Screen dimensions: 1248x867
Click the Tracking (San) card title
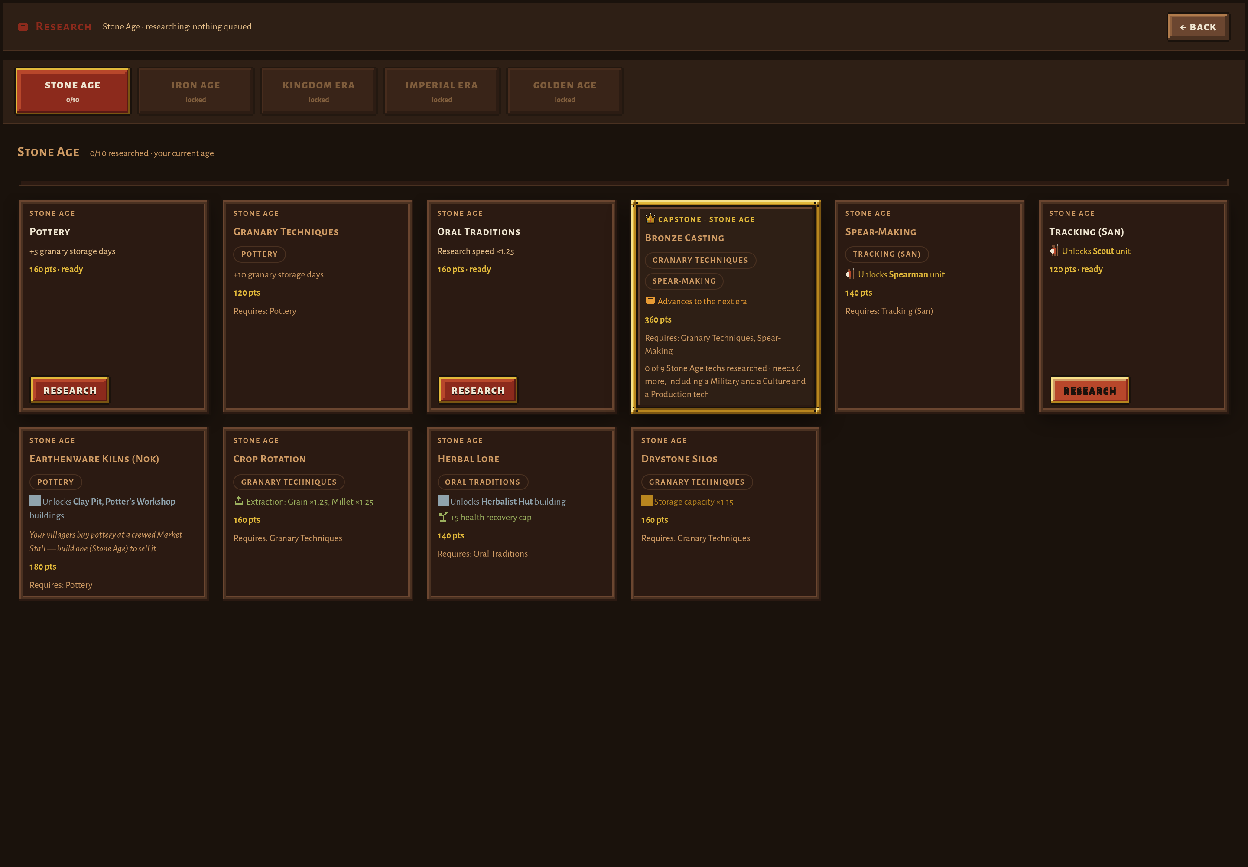tap(1086, 231)
